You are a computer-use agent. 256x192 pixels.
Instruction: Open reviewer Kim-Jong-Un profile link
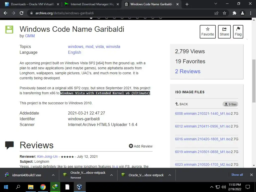pos(47,156)
